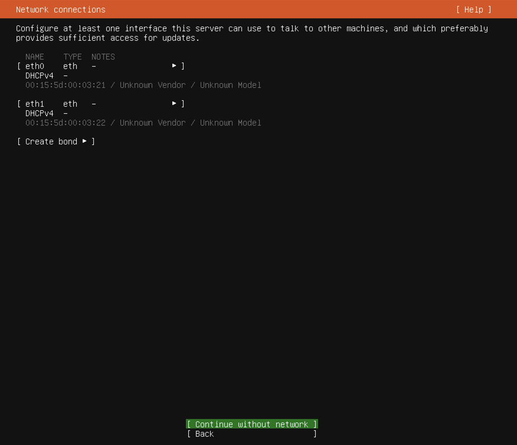Click DHCPv4 row under eth1
The image size is (517, 445).
pyautogui.click(x=47, y=113)
